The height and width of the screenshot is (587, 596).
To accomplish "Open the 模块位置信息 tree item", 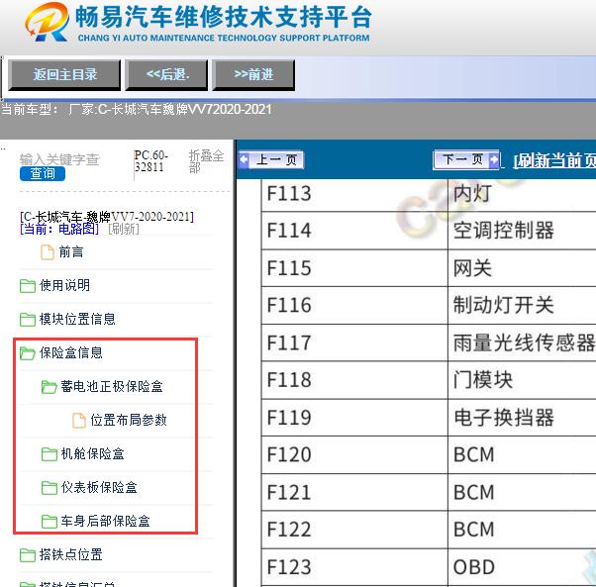I will coord(77,319).
